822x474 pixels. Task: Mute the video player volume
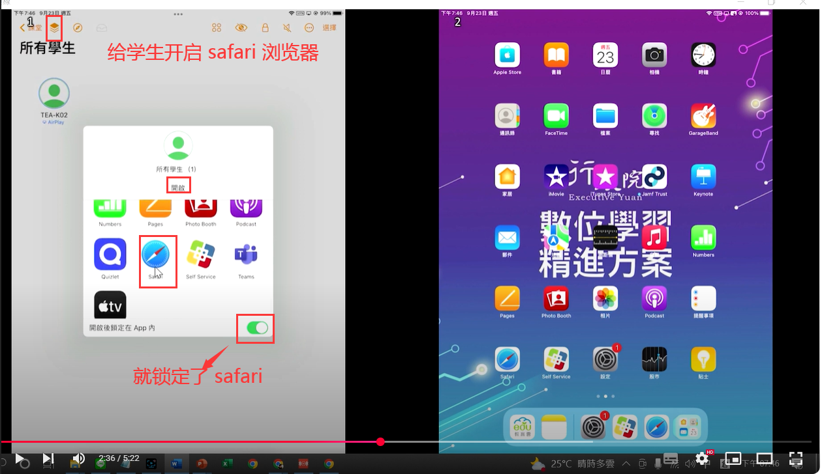[x=78, y=458]
